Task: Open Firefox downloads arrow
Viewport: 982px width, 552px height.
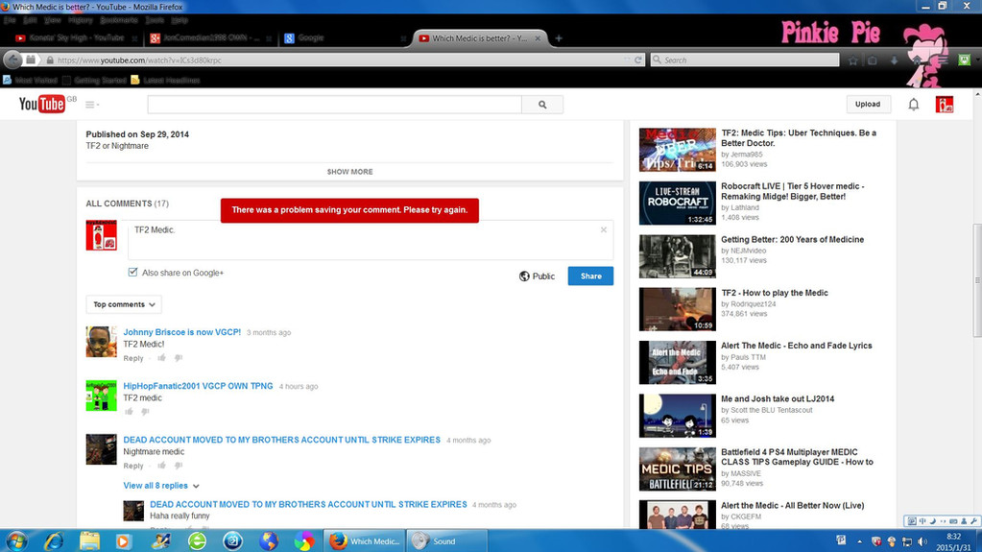Action: (894, 60)
